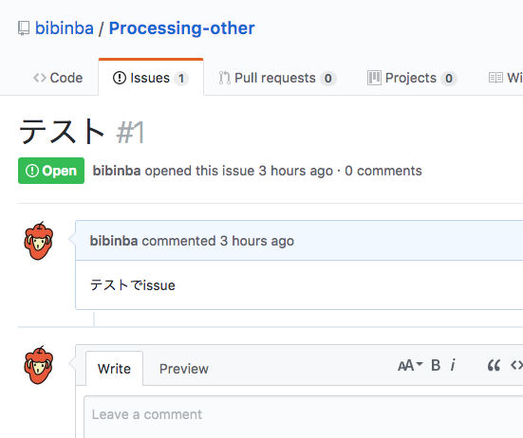Click '3 hours ago' in comment header
The width and height of the screenshot is (523, 438).
(257, 241)
